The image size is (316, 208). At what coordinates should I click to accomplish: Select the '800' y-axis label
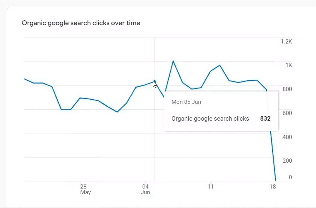pyautogui.click(x=288, y=89)
